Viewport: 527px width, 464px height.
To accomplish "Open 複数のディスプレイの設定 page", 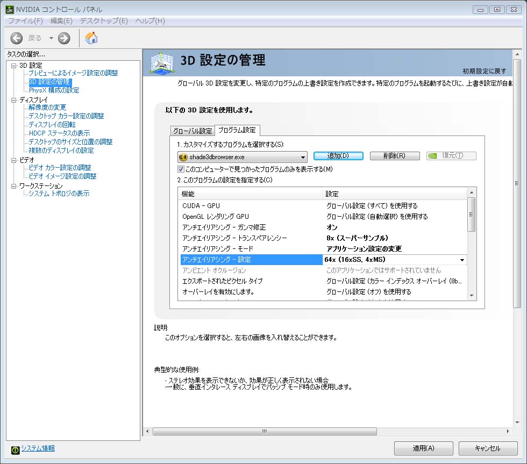I will point(61,150).
